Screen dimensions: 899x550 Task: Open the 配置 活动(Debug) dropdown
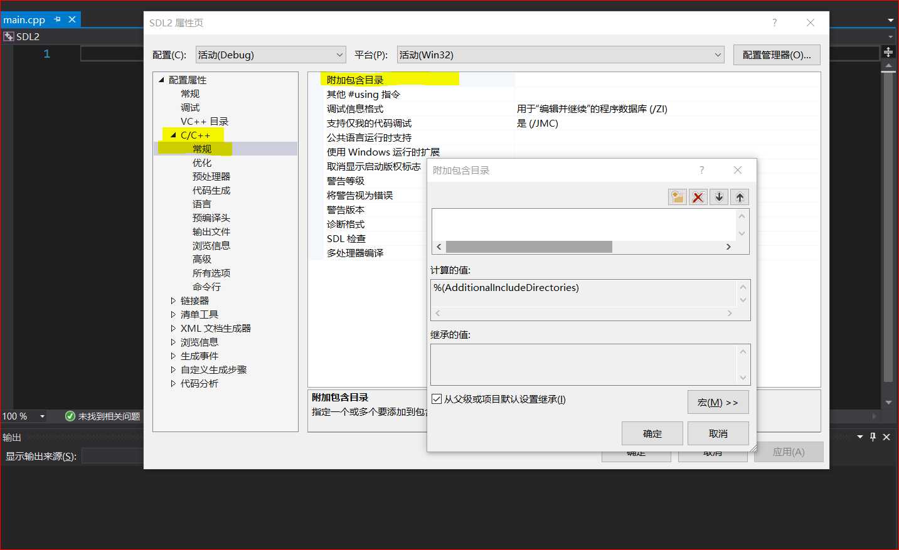(x=270, y=55)
